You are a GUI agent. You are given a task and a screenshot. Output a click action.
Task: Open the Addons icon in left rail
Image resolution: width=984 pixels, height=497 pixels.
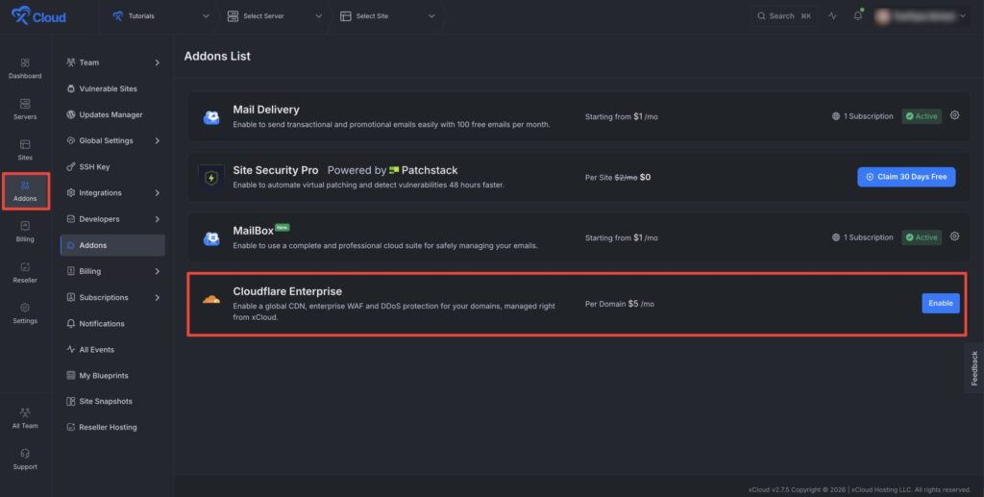tap(25, 191)
